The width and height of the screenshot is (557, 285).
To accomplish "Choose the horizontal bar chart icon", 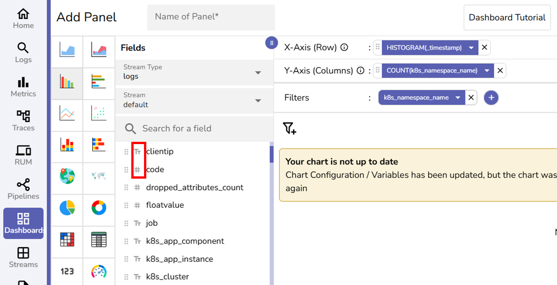I will click(x=99, y=82).
